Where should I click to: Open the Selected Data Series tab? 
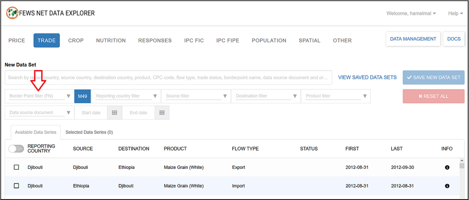click(89, 132)
